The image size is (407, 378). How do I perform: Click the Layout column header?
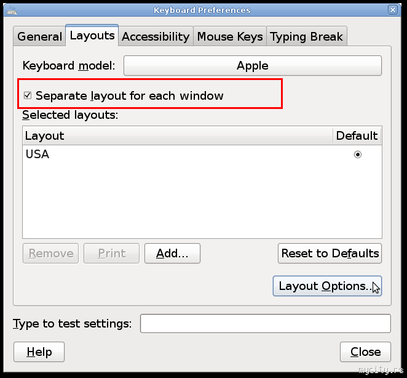177,135
